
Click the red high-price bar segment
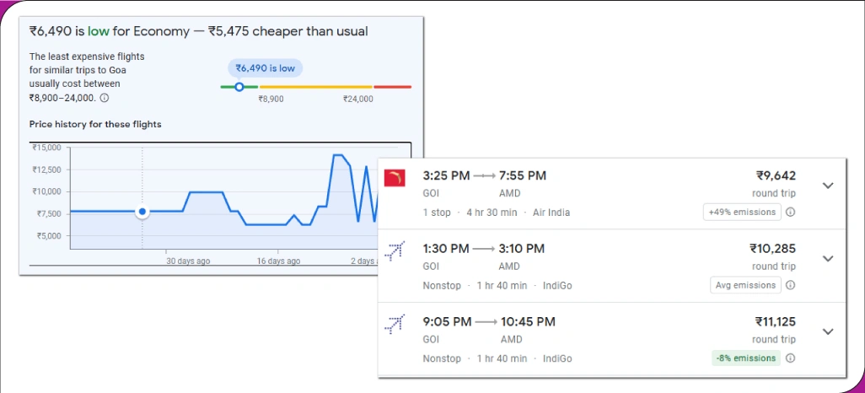[392, 86]
